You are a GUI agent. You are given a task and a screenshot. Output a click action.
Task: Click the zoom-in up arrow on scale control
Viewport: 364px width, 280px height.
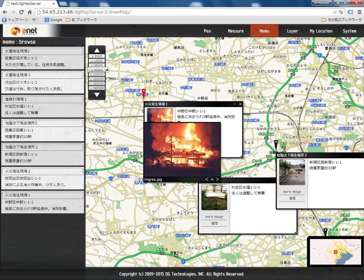tap(97, 50)
